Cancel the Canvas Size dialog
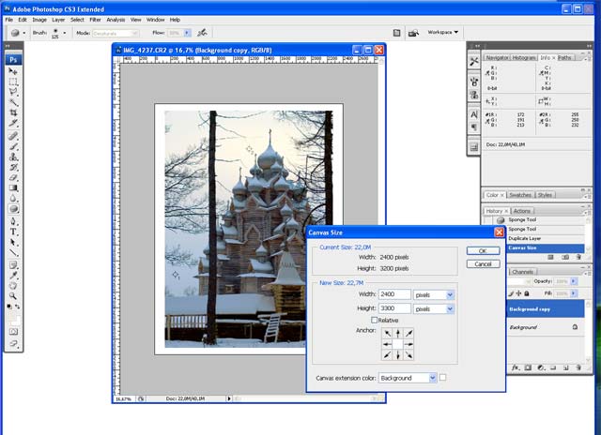The width and height of the screenshot is (601, 435). 483,264
